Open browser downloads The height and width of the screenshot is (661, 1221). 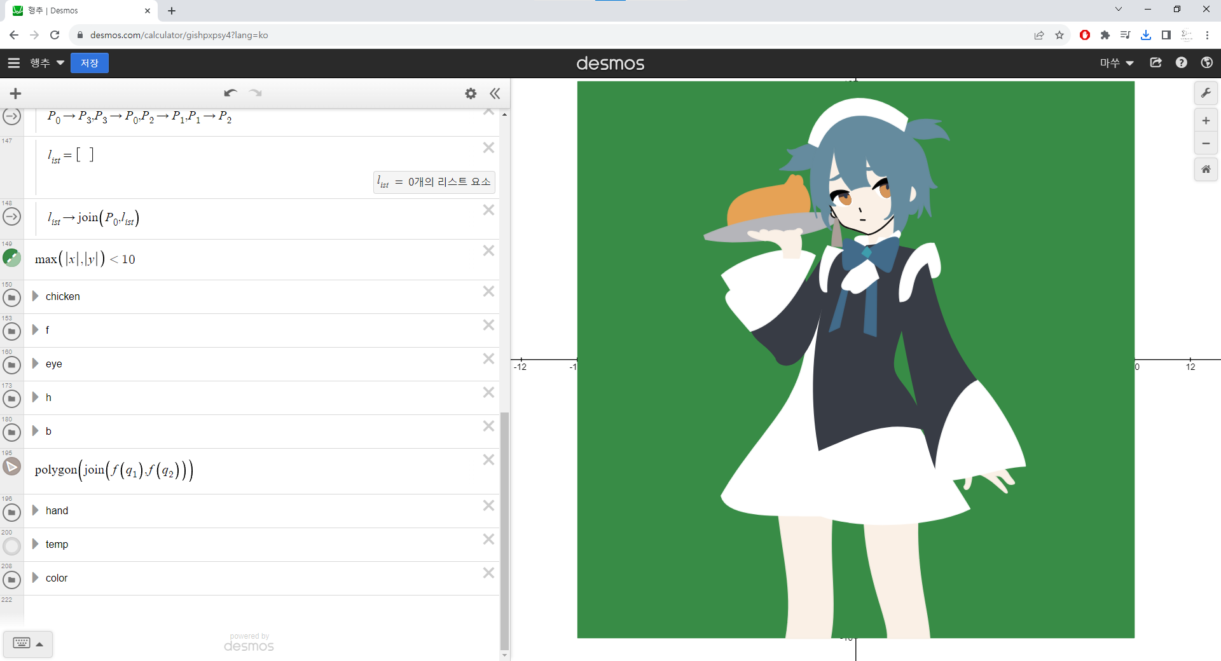click(x=1146, y=35)
